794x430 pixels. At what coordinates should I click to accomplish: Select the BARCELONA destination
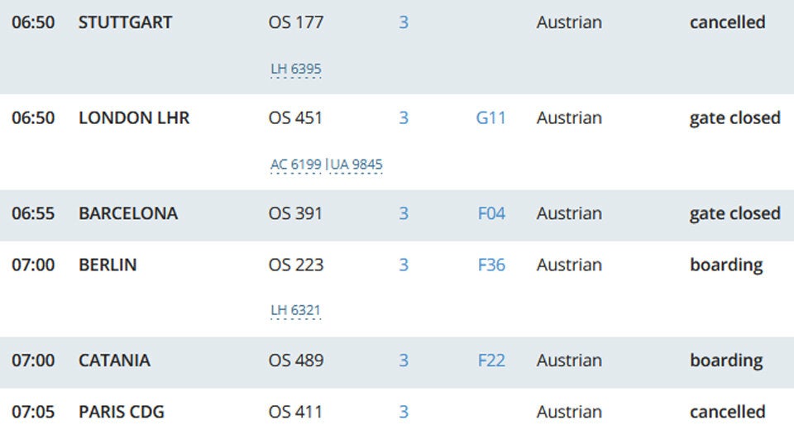[128, 213]
